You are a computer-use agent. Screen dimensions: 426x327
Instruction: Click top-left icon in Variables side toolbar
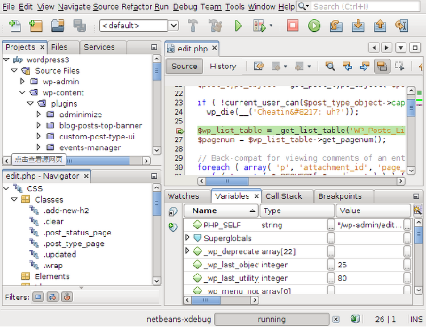pos(173,212)
